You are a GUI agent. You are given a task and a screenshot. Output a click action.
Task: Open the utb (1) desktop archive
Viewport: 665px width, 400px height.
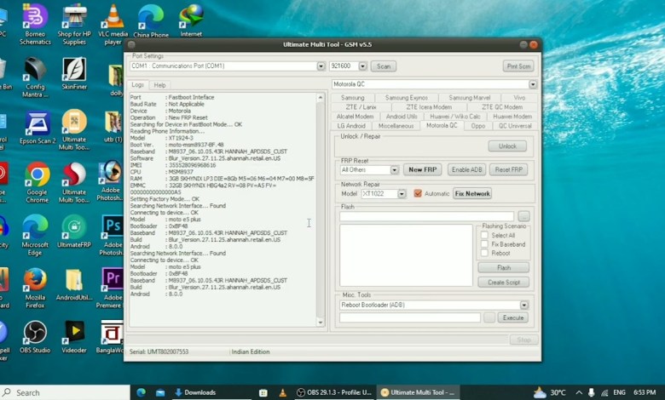113,127
